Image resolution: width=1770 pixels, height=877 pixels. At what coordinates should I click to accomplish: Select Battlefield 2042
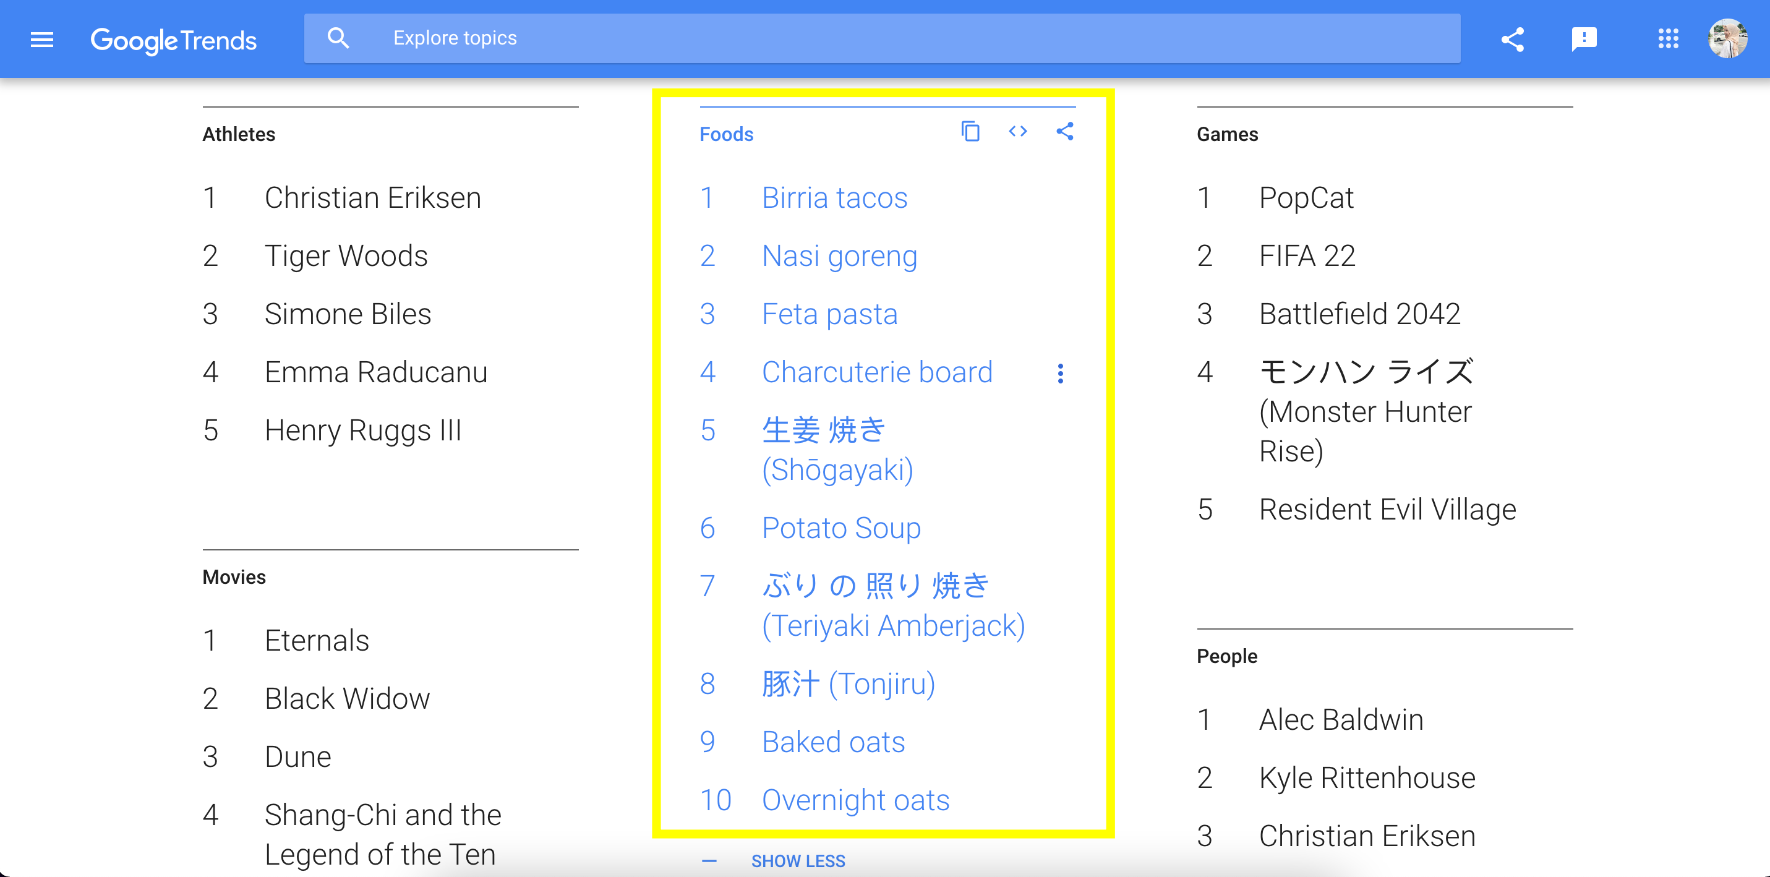pyautogui.click(x=1359, y=314)
